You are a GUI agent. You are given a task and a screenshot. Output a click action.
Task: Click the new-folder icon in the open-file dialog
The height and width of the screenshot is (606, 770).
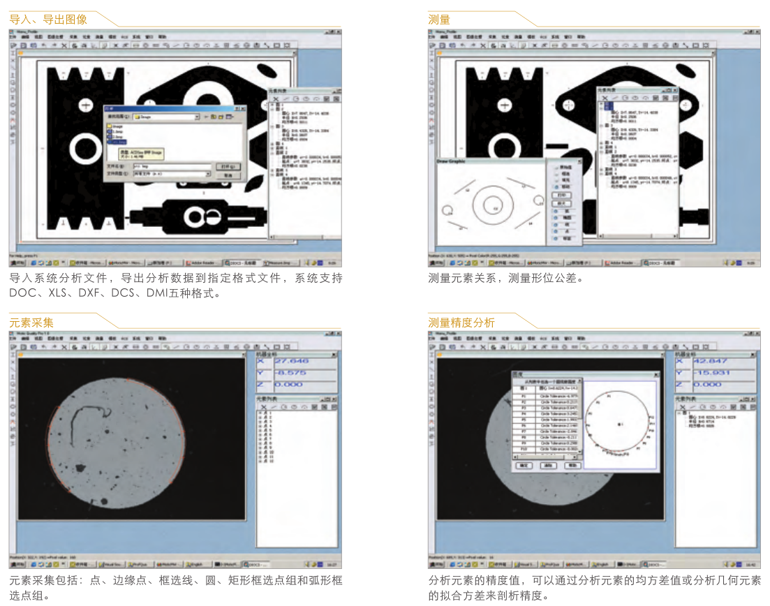point(221,117)
